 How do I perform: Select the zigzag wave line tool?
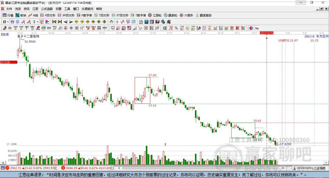pyautogui.click(x=140, y=28)
